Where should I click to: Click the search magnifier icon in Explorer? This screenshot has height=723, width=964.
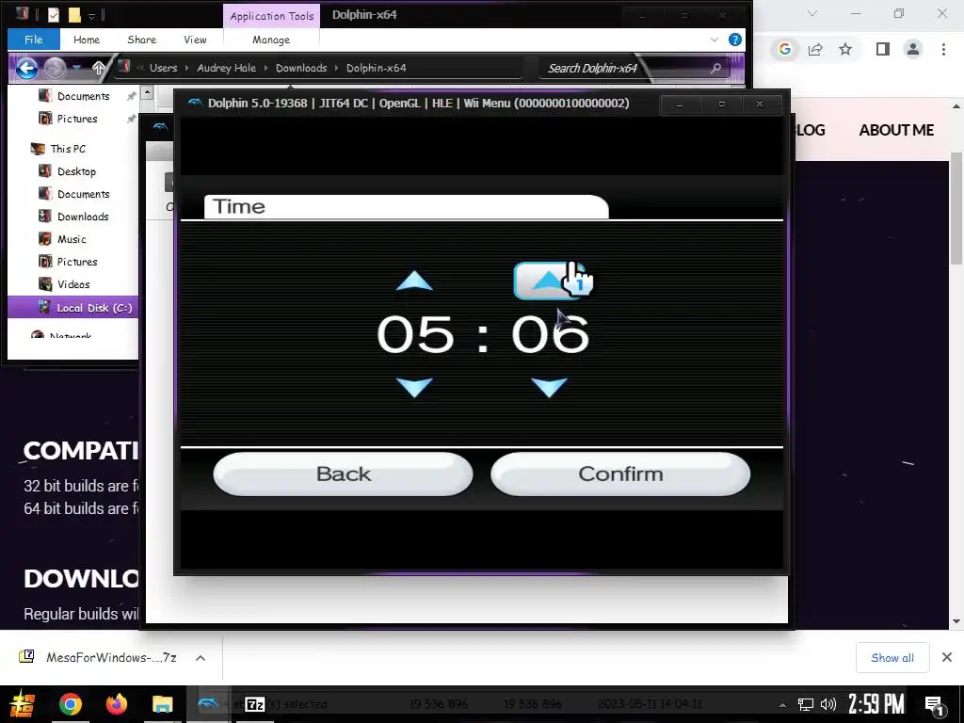pos(715,68)
